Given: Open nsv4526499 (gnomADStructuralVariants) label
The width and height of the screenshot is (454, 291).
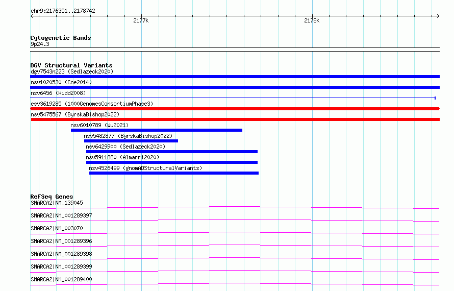Looking at the screenshot, I should point(145,168).
